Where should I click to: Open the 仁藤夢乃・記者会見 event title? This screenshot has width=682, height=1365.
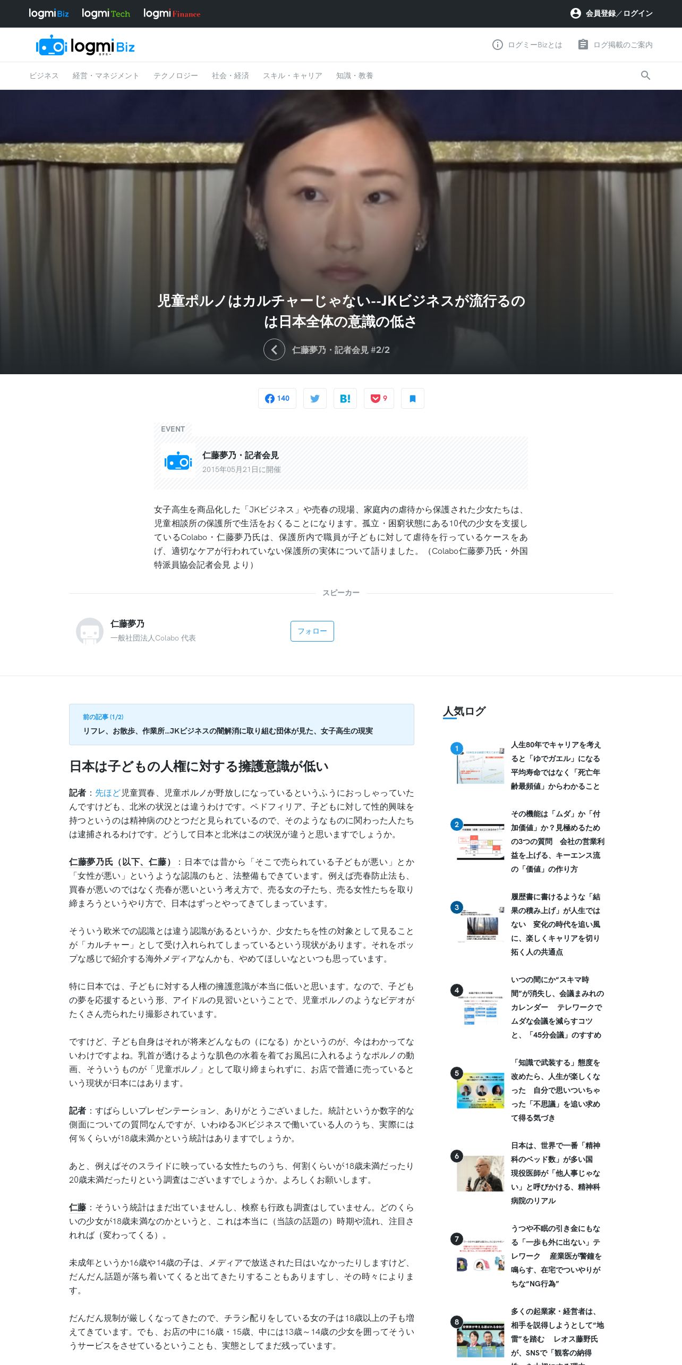coord(240,455)
